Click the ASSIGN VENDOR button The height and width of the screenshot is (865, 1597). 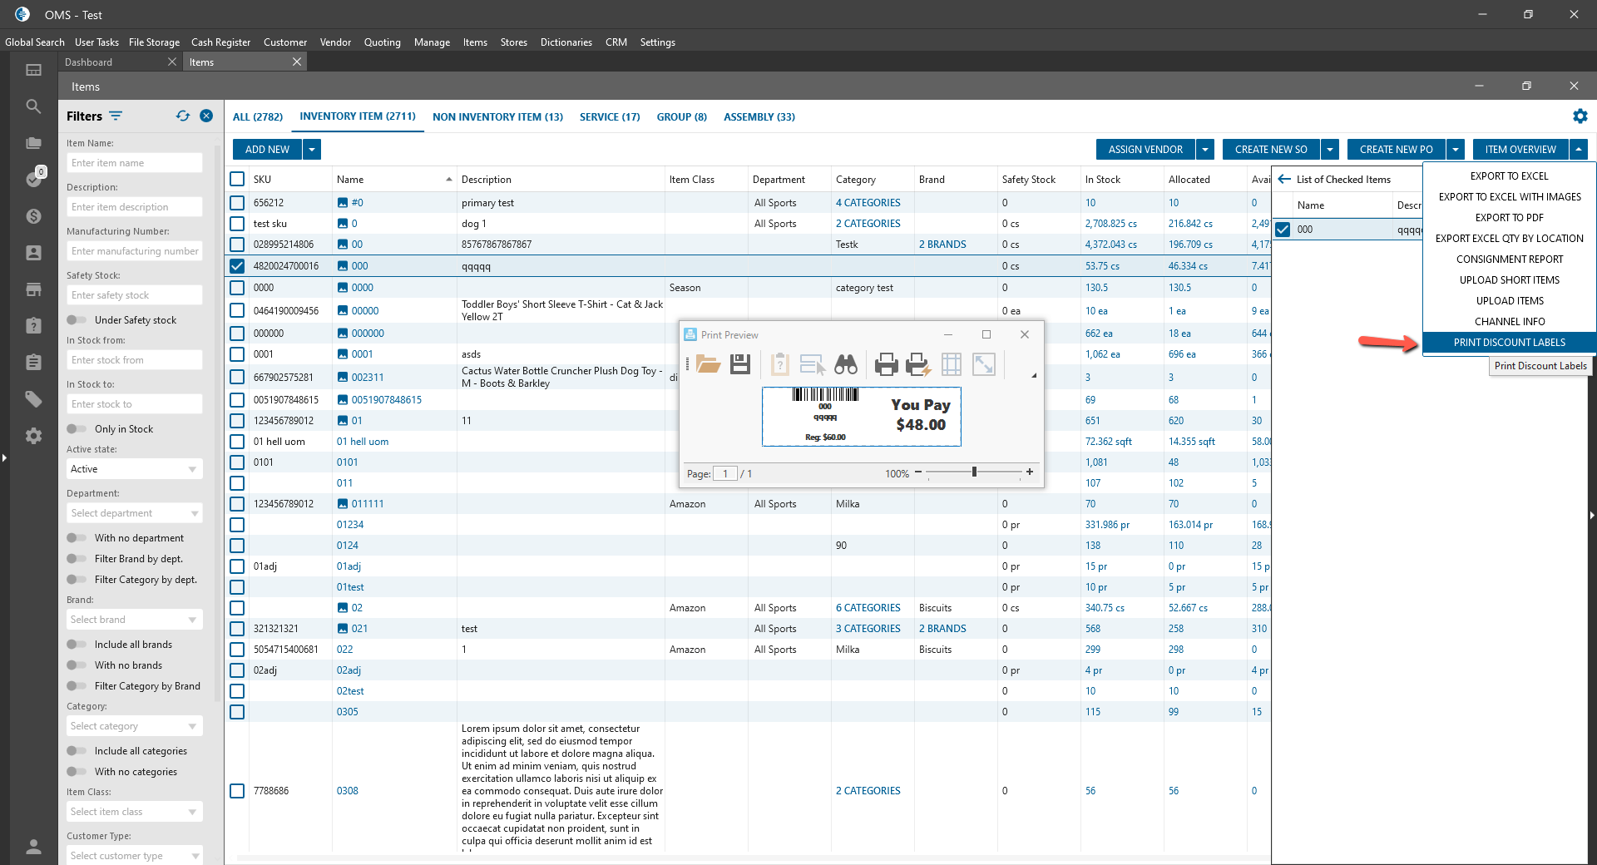pyautogui.click(x=1145, y=150)
